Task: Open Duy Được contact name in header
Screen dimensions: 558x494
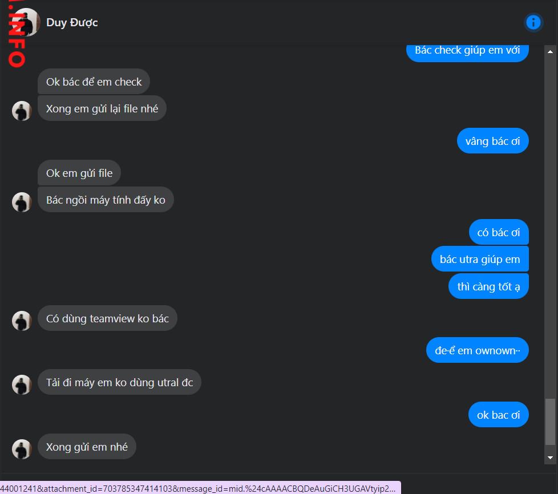Action: [72, 22]
